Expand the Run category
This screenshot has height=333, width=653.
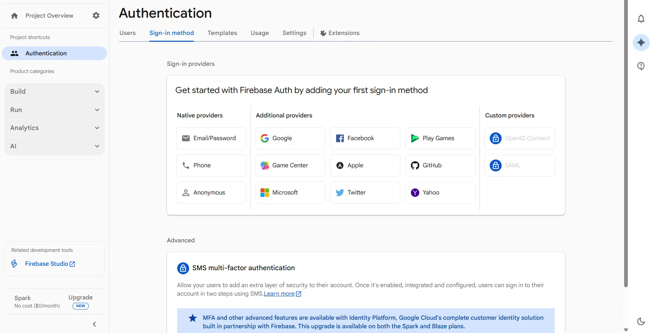pyautogui.click(x=54, y=110)
